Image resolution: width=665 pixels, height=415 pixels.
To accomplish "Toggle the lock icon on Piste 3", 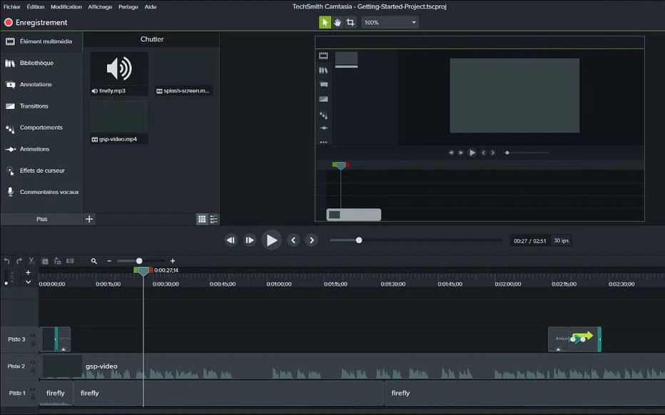I will 33,344.
